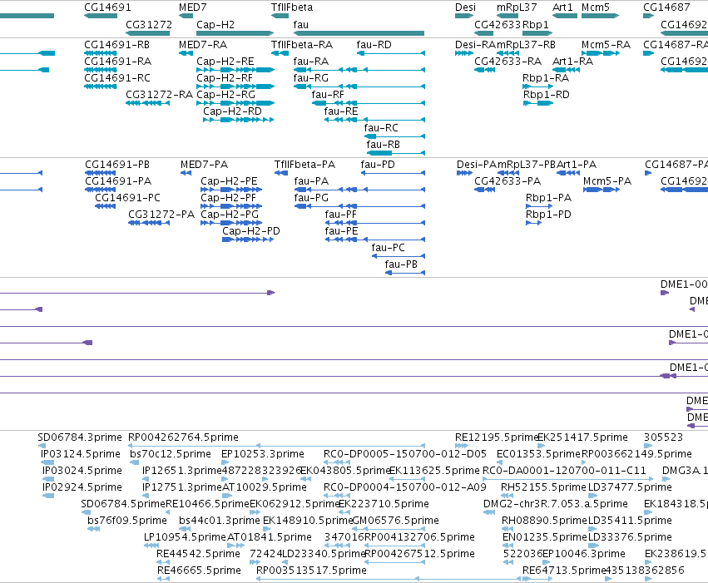Open the fau-RC transcript label

point(381,128)
